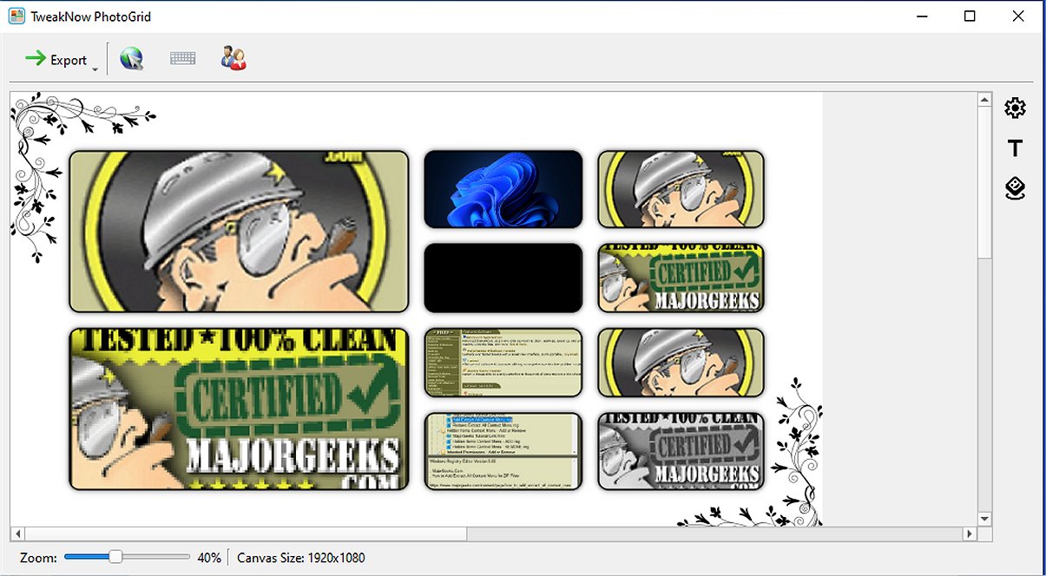This screenshot has height=576, width=1046.
Task: Click the globe website icon
Action: pyautogui.click(x=132, y=59)
